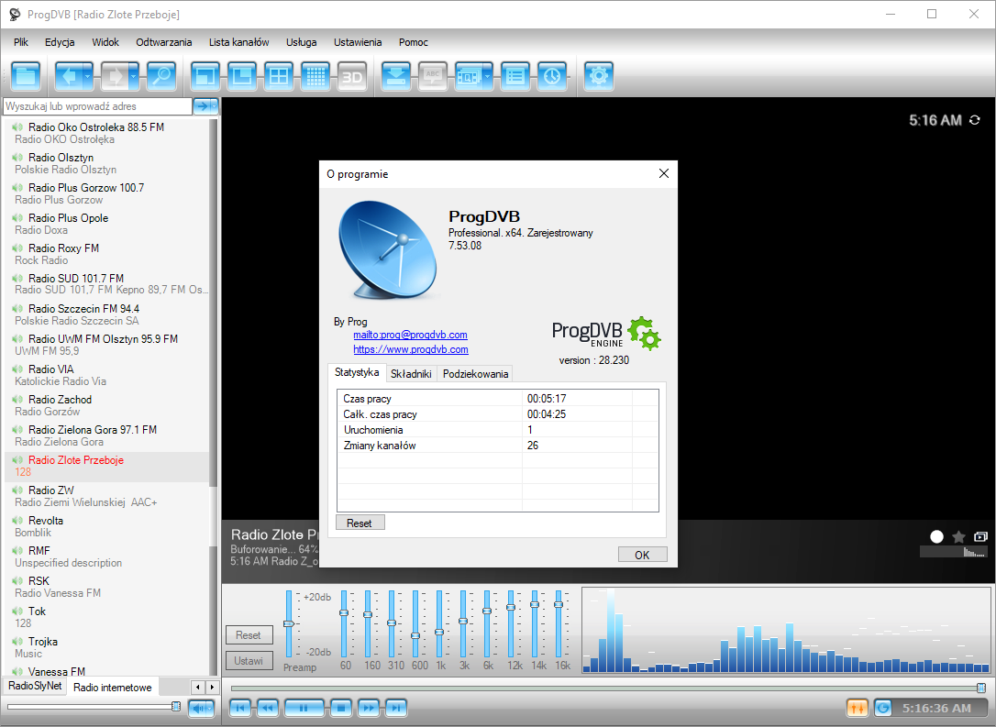Select the four-pane mosaic layout icon

pyautogui.click(x=279, y=76)
